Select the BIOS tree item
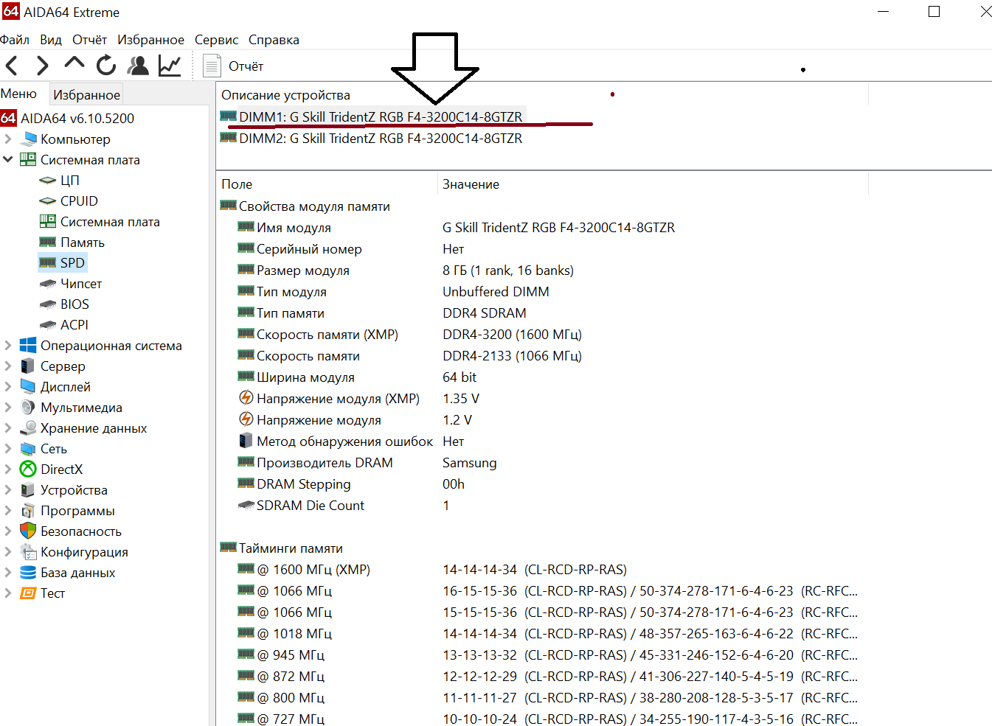 pyautogui.click(x=74, y=304)
